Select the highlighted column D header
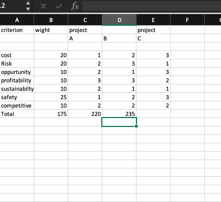 [x=119, y=20]
